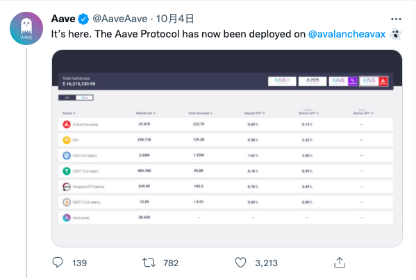The width and height of the screenshot is (416, 280).
Task: Click the retweet arrows icon
Action: [149, 263]
